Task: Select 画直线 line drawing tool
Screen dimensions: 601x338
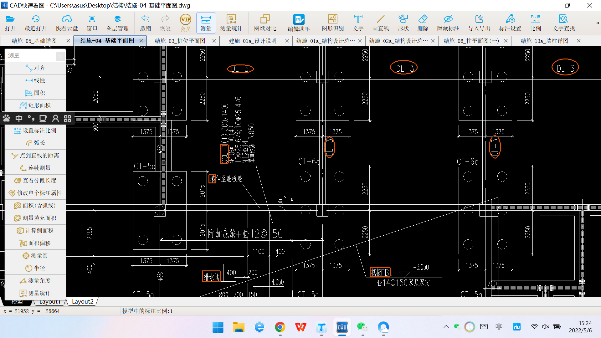Action: click(381, 23)
